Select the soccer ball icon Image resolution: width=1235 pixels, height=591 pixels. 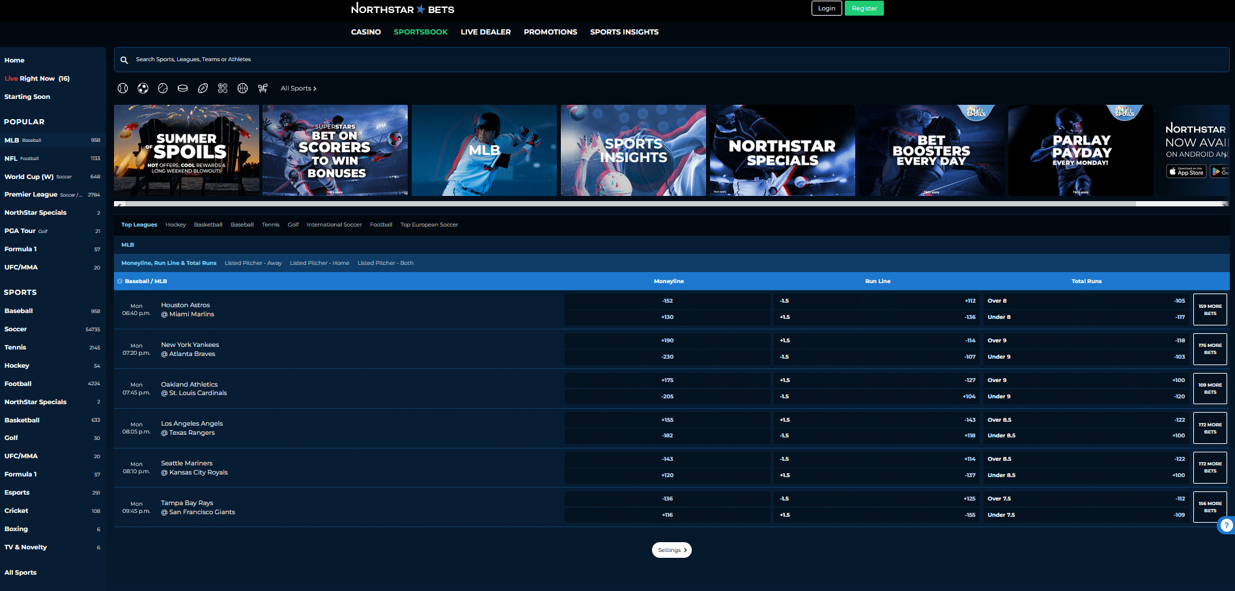(x=143, y=89)
